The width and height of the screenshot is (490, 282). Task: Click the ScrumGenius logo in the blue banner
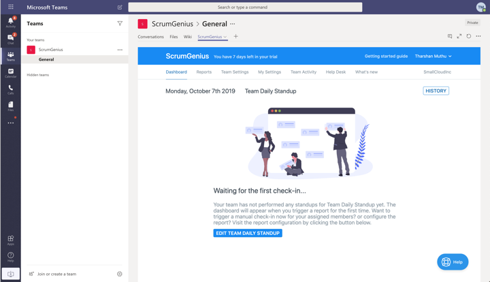pyautogui.click(x=187, y=56)
